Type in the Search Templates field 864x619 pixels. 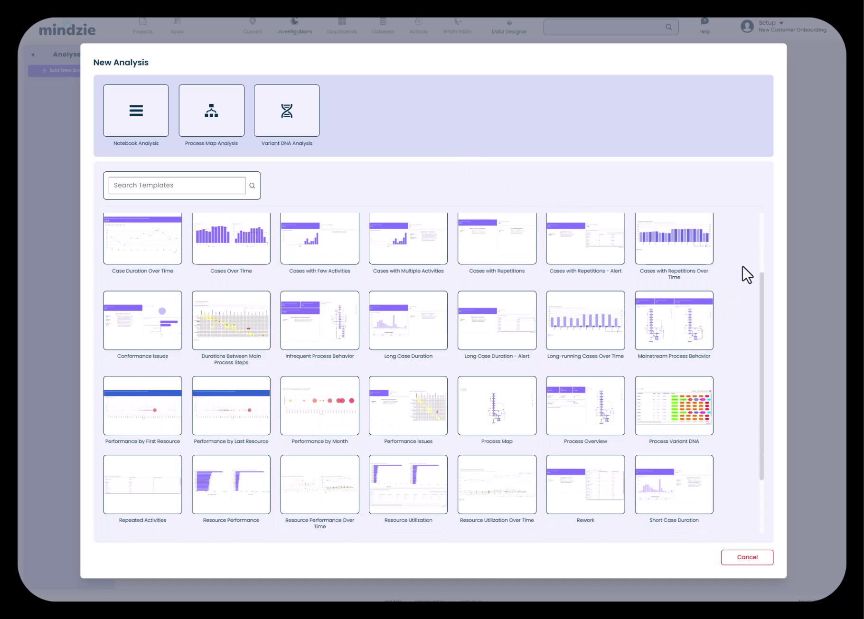point(177,186)
